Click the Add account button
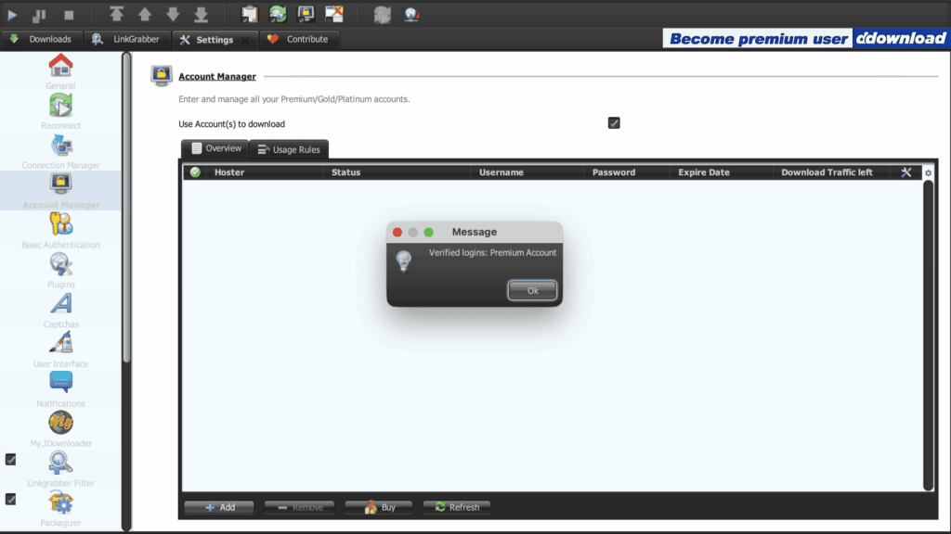 [x=219, y=507]
